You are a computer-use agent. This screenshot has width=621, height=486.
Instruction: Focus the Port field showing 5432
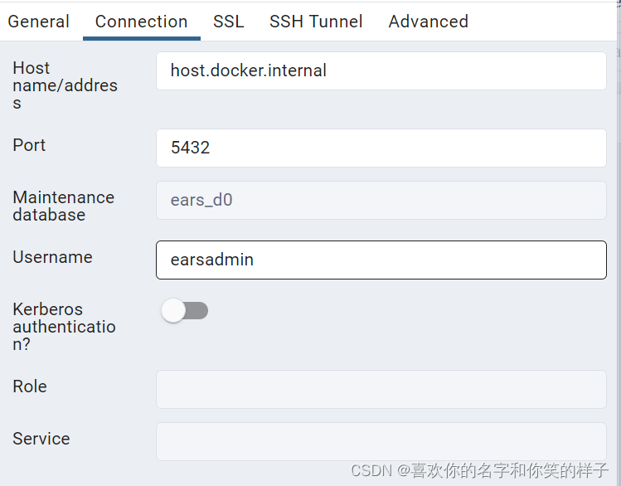[x=381, y=148]
